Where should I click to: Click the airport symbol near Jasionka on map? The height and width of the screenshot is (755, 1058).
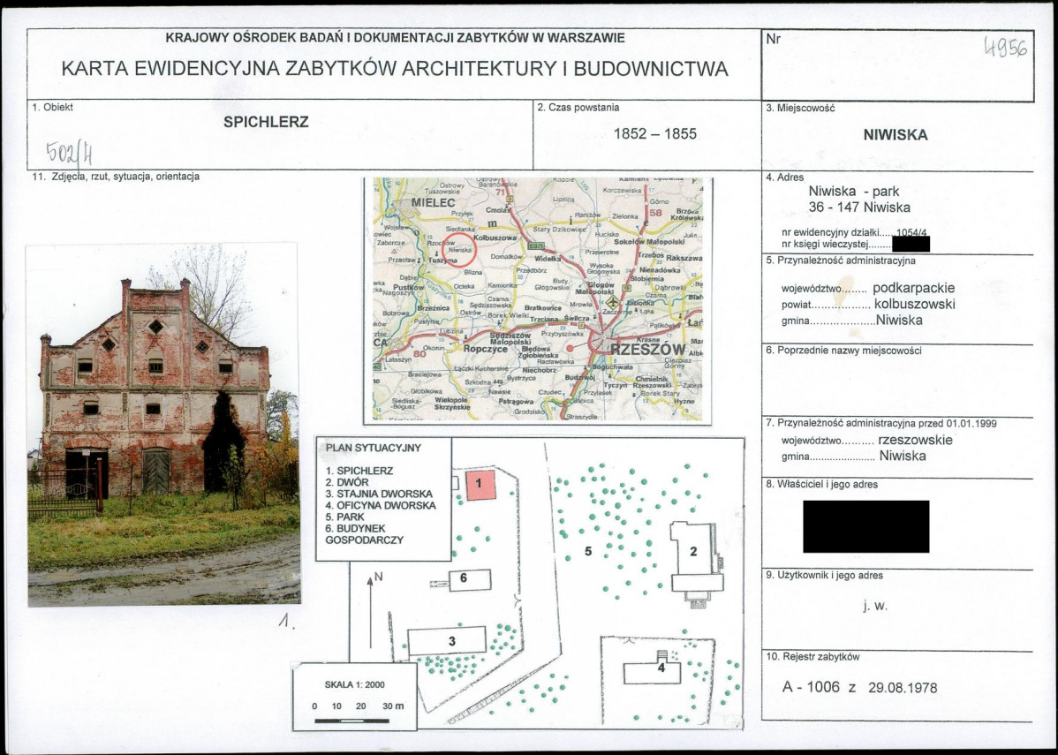click(613, 302)
